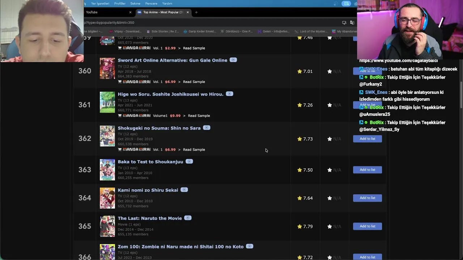Click your-score star in The Last: Naruto row
This screenshot has width=463, height=260.
pos(330,226)
